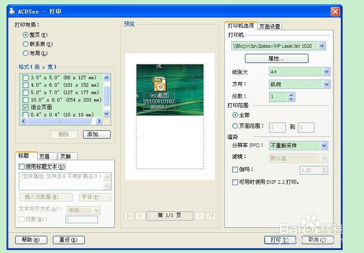The width and height of the screenshot is (364, 253).
Task: Click the 字体 button
Action: pos(95,197)
